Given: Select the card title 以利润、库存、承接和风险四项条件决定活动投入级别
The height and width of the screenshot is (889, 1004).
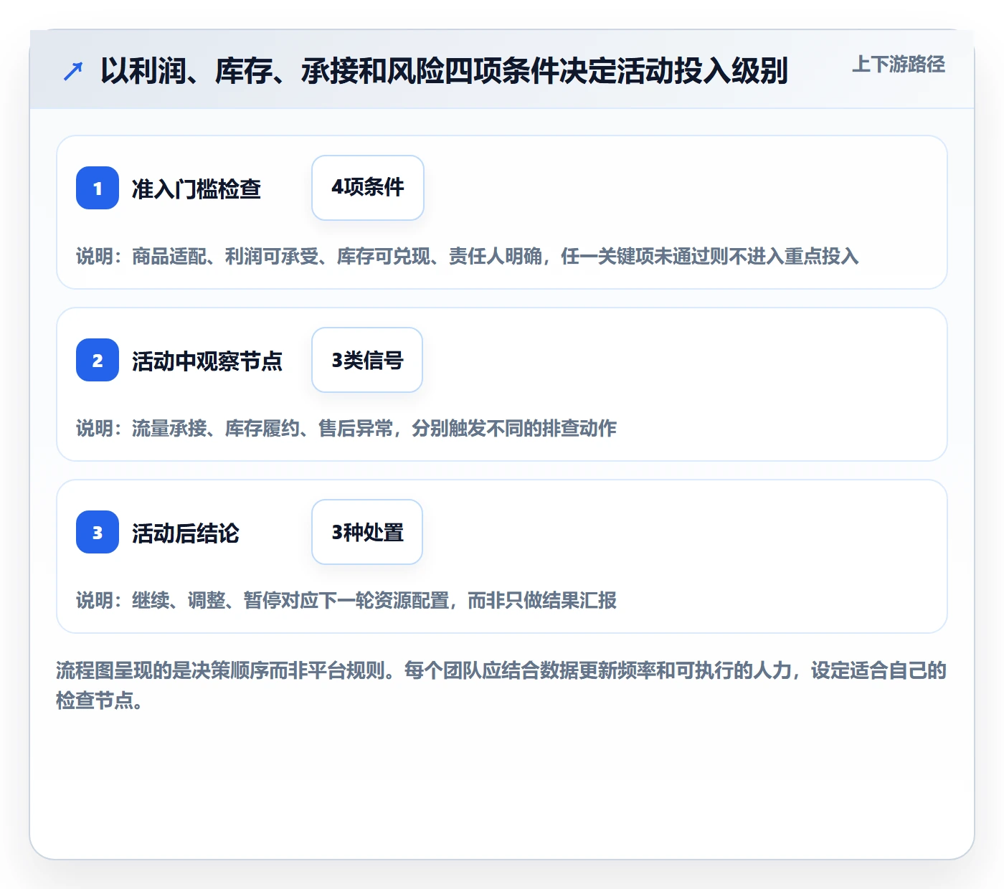Looking at the screenshot, I should click(444, 71).
